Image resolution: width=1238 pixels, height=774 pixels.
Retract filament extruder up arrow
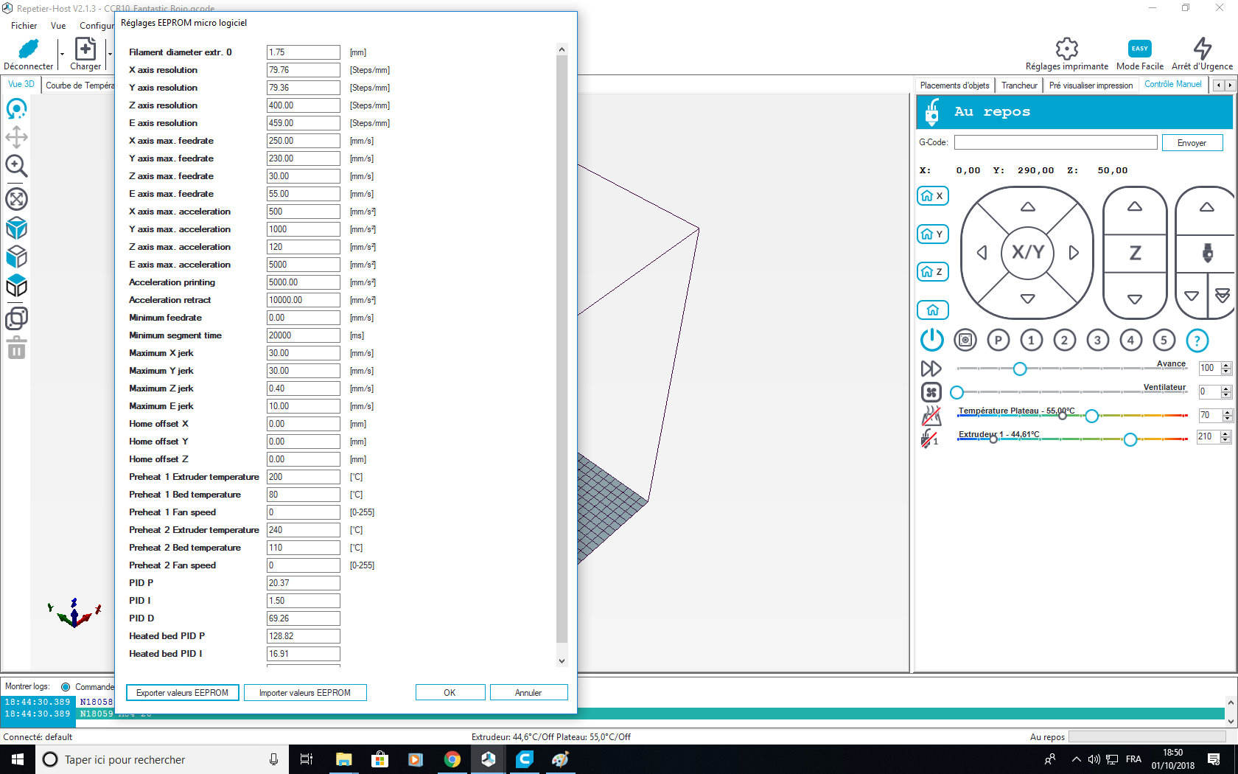pyautogui.click(x=1206, y=207)
